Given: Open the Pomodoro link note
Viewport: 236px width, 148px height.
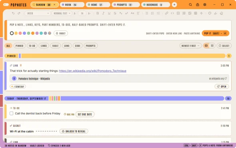Looking at the screenshot, I should (x=222, y=86).
